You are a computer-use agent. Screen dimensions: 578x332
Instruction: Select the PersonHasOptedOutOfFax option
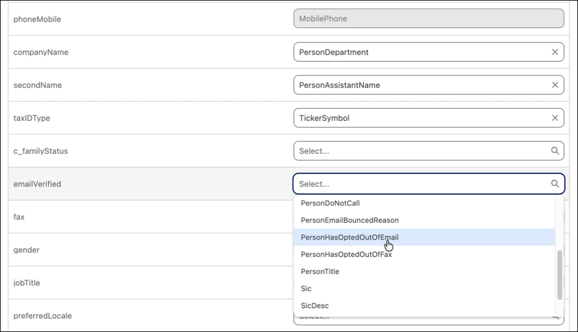424,254
